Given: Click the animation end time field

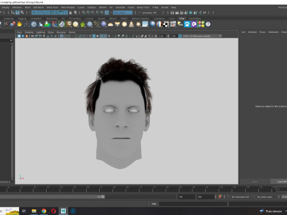Looking at the screenshot, I should coord(205,196).
